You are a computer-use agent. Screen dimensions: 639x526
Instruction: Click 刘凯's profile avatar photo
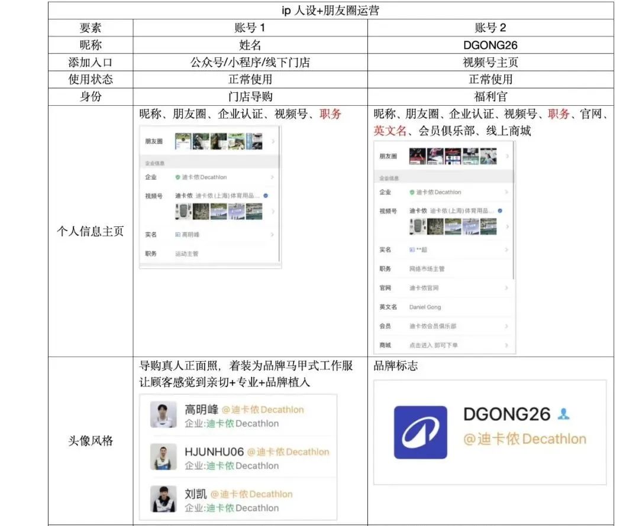click(163, 499)
